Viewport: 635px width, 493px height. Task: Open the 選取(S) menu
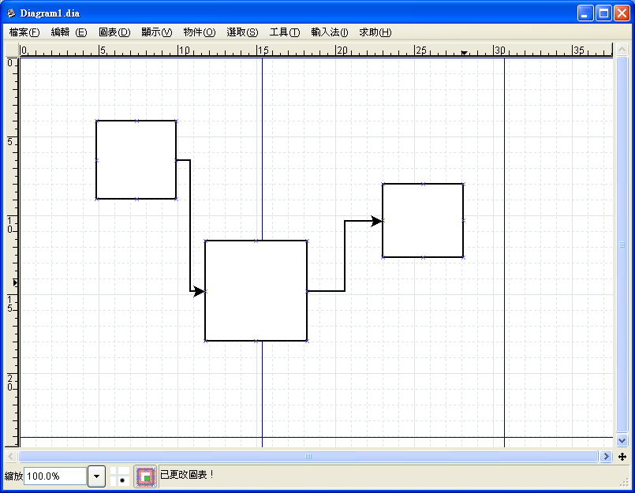click(x=241, y=32)
